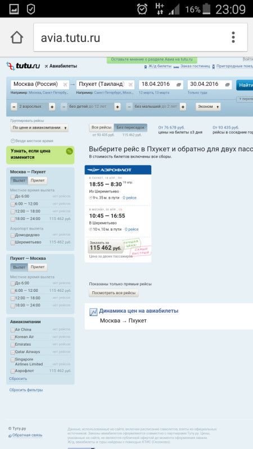
Task: Check the Домодедово airport filter
Action: click(x=12, y=235)
